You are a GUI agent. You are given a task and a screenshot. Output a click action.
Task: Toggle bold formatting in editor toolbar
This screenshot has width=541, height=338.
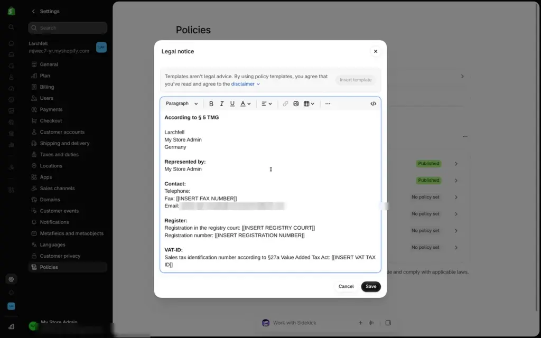tap(211, 104)
